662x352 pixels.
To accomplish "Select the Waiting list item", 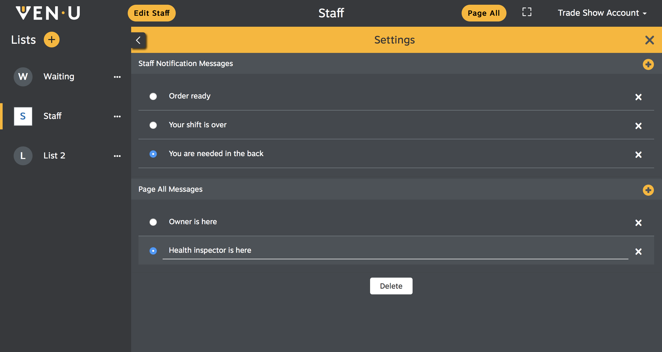I will click(x=66, y=77).
